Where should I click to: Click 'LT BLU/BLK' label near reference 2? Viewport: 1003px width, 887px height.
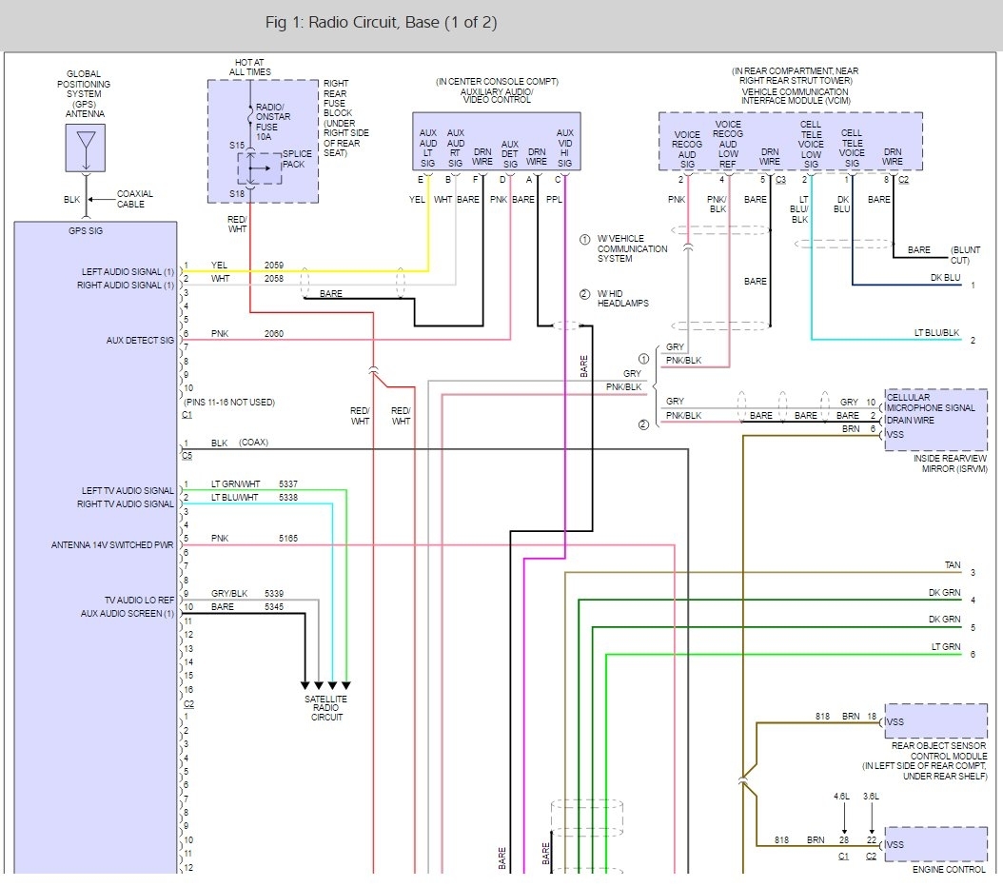[936, 332]
